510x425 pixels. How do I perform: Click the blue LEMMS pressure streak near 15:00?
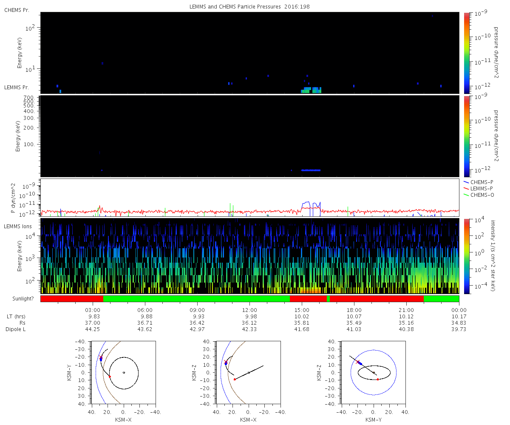(x=311, y=170)
